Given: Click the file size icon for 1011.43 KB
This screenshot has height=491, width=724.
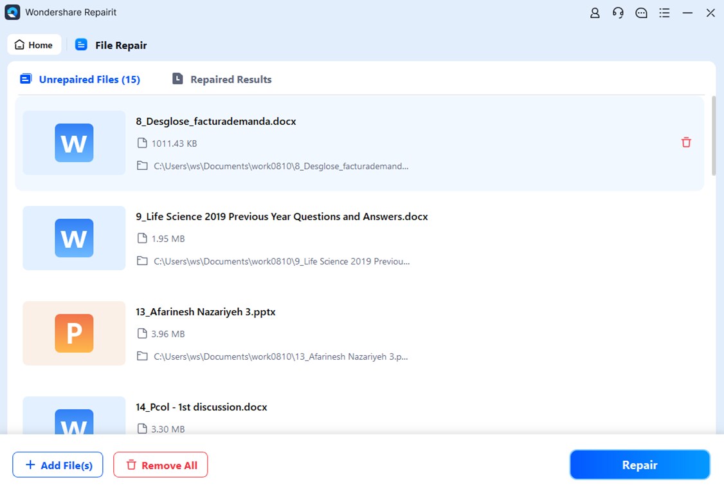Looking at the screenshot, I should [142, 143].
